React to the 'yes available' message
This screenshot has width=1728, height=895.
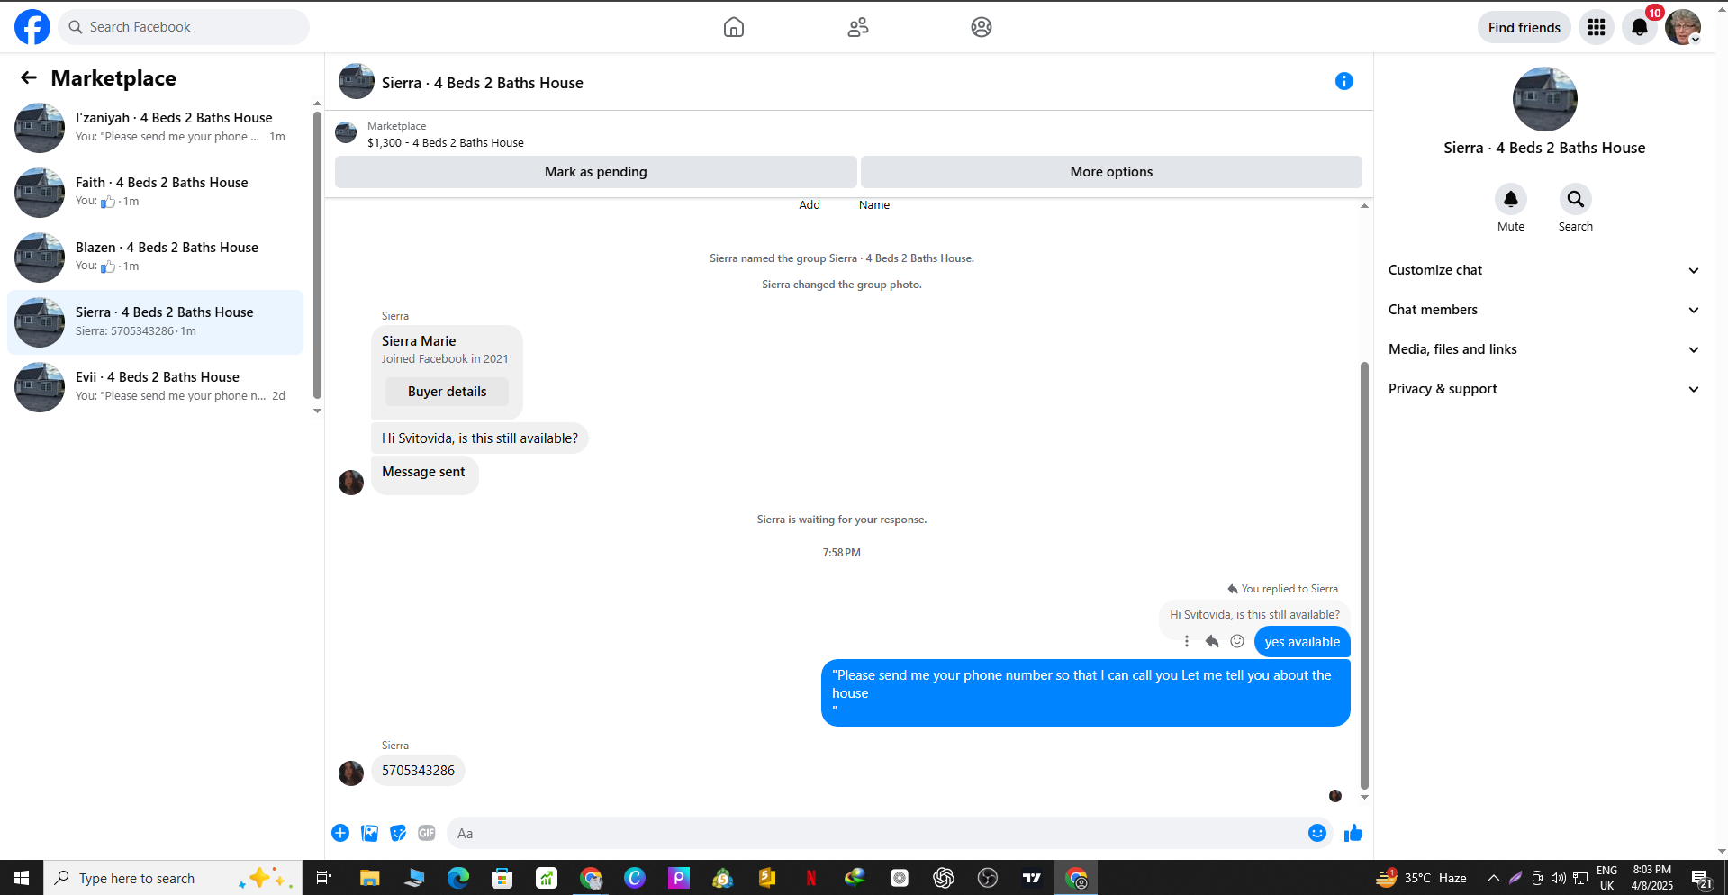1237,641
